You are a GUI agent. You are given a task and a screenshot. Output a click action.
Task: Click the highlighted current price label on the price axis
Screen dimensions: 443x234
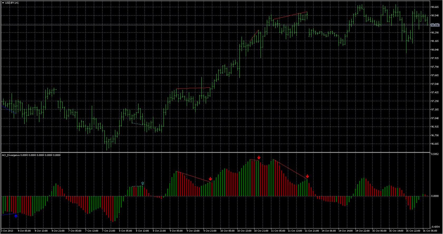point(435,25)
